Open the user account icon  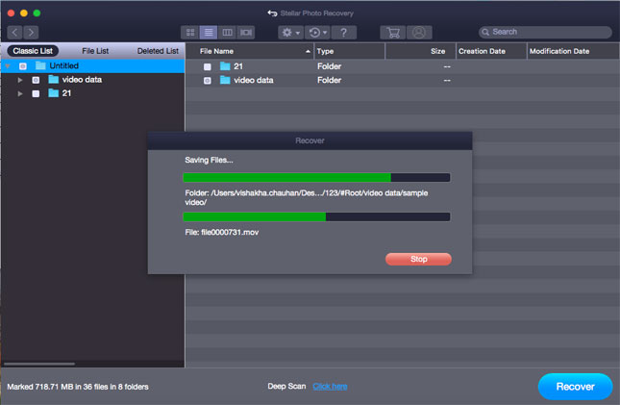pyautogui.click(x=419, y=33)
